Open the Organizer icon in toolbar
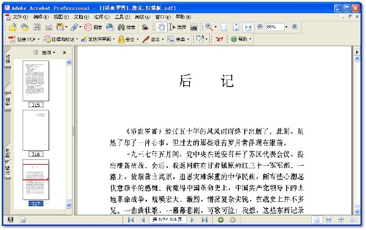This screenshot has height=230, width=366. tap(60, 27)
